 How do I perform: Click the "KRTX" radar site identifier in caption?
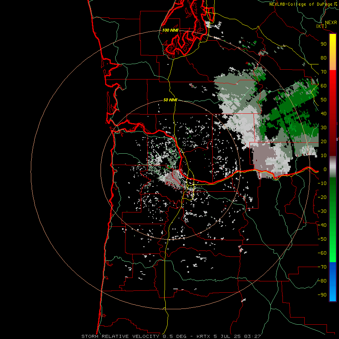203,336
